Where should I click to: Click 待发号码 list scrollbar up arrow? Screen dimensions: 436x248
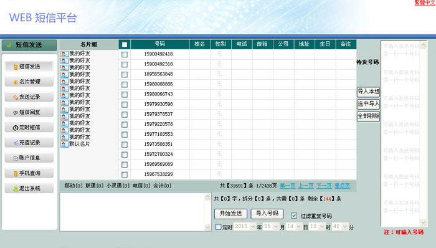click(424, 45)
